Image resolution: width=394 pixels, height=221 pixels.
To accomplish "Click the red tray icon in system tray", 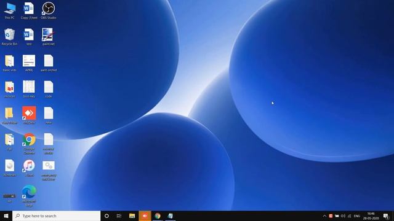I will [331, 216].
